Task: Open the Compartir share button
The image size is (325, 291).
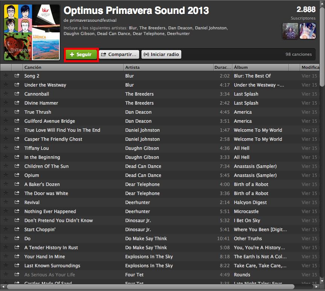Action: (x=118, y=55)
